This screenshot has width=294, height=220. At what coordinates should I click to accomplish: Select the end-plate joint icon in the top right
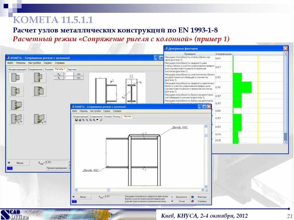pyautogui.click(x=39, y=77)
